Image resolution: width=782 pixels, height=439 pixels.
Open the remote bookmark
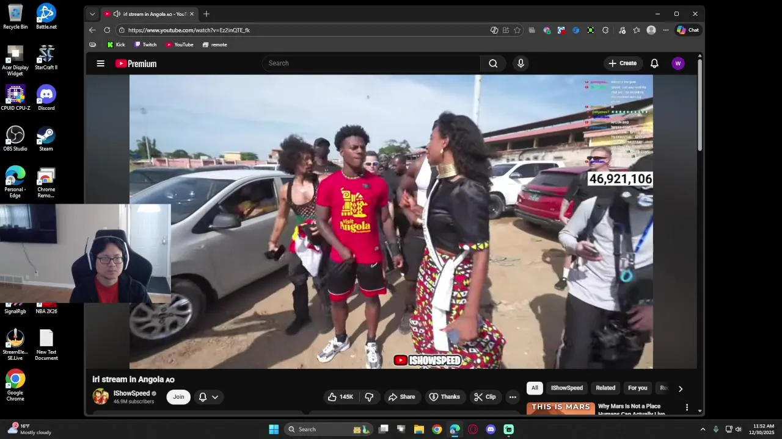[x=214, y=45]
